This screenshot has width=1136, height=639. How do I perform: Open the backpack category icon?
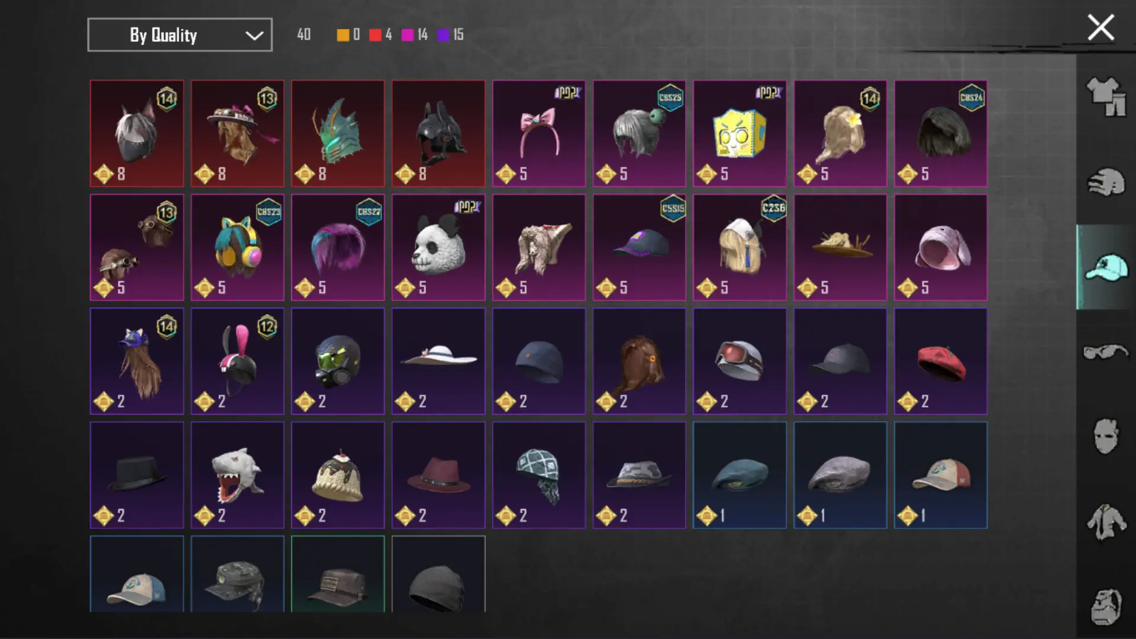tap(1106, 606)
